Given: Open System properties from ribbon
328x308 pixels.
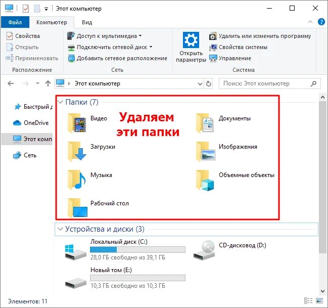Looking at the screenshot, I should click(238, 47).
